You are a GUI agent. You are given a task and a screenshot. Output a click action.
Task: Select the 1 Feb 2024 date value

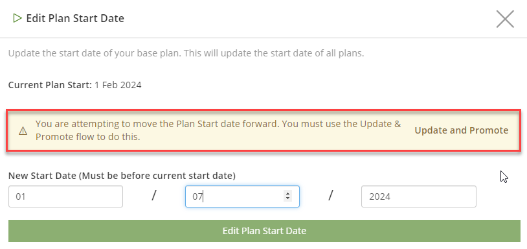click(x=118, y=85)
